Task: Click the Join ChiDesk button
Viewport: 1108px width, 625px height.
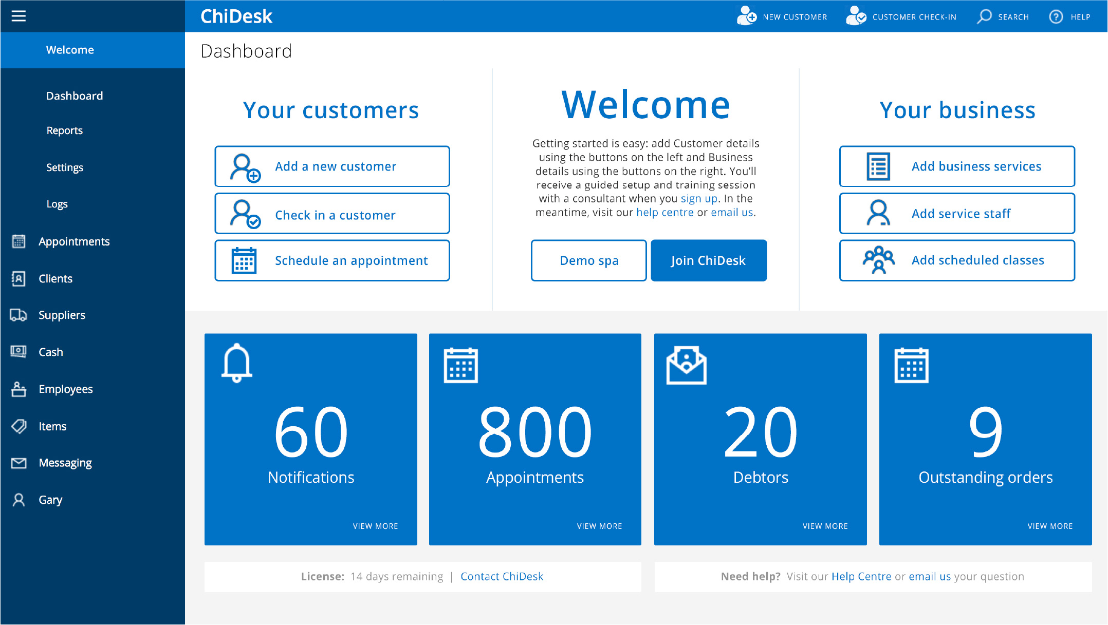Action: click(709, 260)
